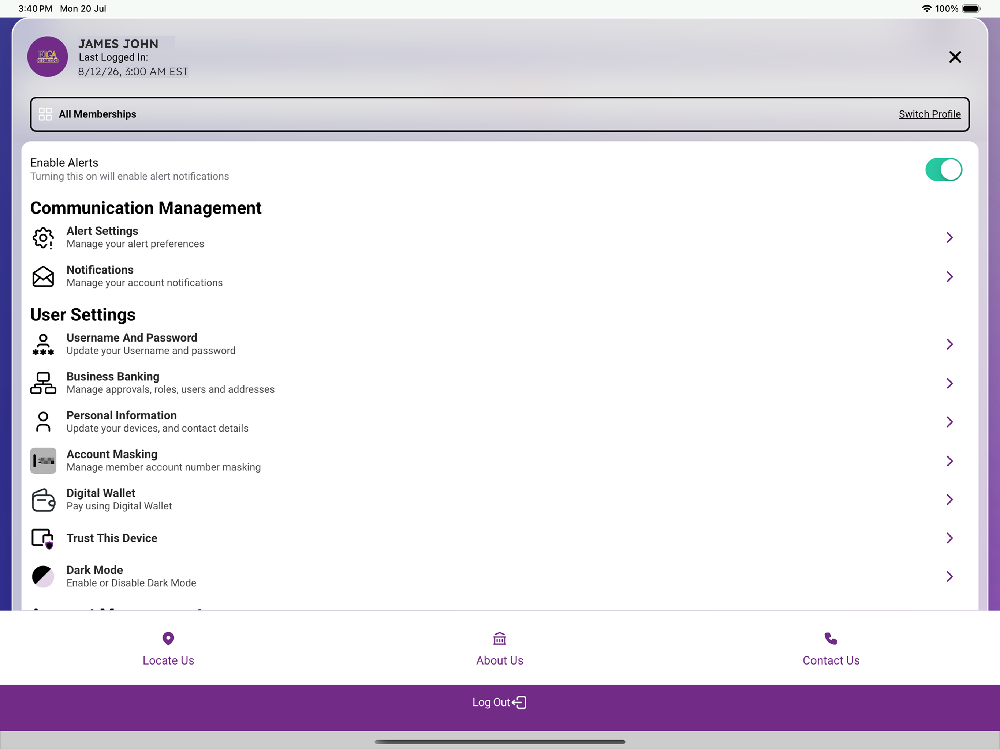1000x749 pixels.
Task: Click the Contact Us phone icon
Action: (831, 638)
